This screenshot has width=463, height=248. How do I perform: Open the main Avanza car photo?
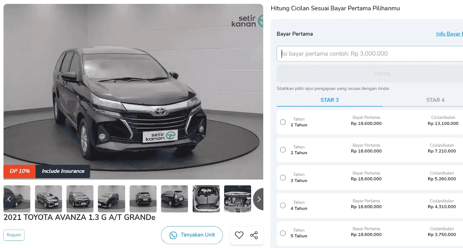(133, 91)
